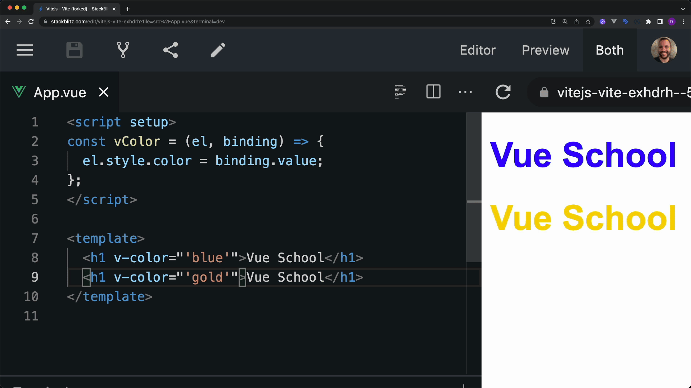
Task: Toggle the Chrome side panel
Action: coord(660,22)
